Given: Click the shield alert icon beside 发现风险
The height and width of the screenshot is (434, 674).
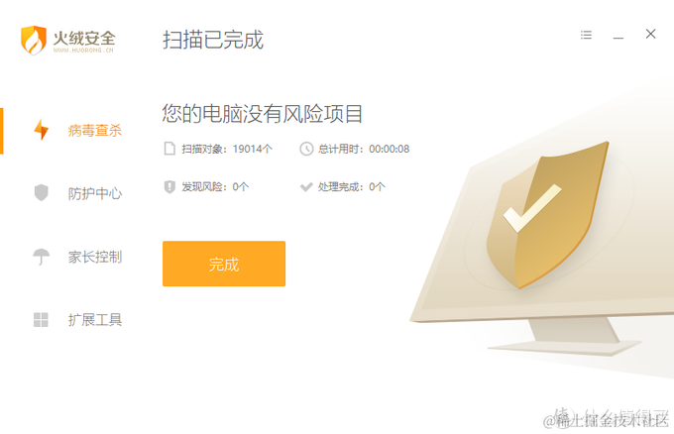Looking at the screenshot, I should pyautogui.click(x=169, y=186).
